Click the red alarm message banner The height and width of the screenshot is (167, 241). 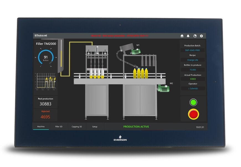point(119,36)
